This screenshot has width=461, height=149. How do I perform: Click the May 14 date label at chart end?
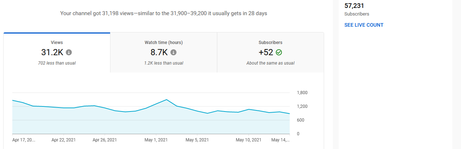click(x=280, y=140)
